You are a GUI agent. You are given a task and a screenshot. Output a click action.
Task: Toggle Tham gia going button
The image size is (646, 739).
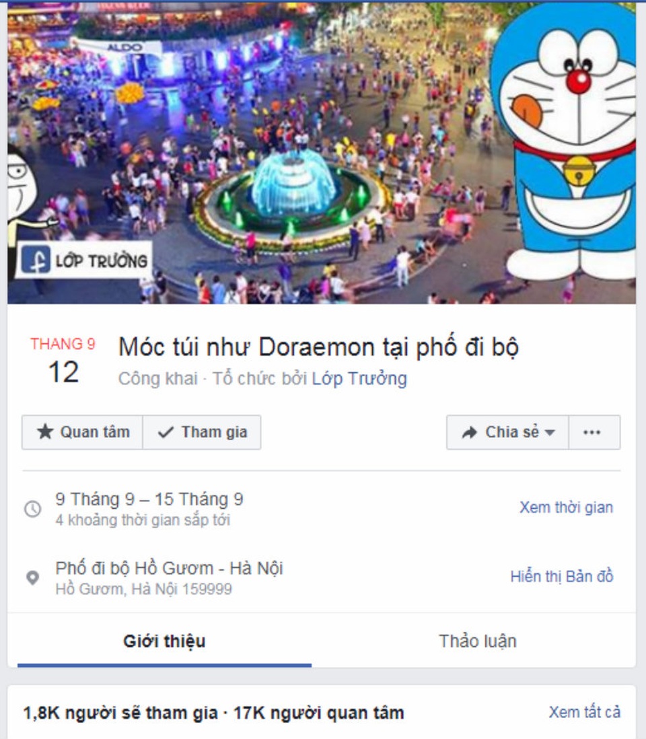click(x=202, y=432)
